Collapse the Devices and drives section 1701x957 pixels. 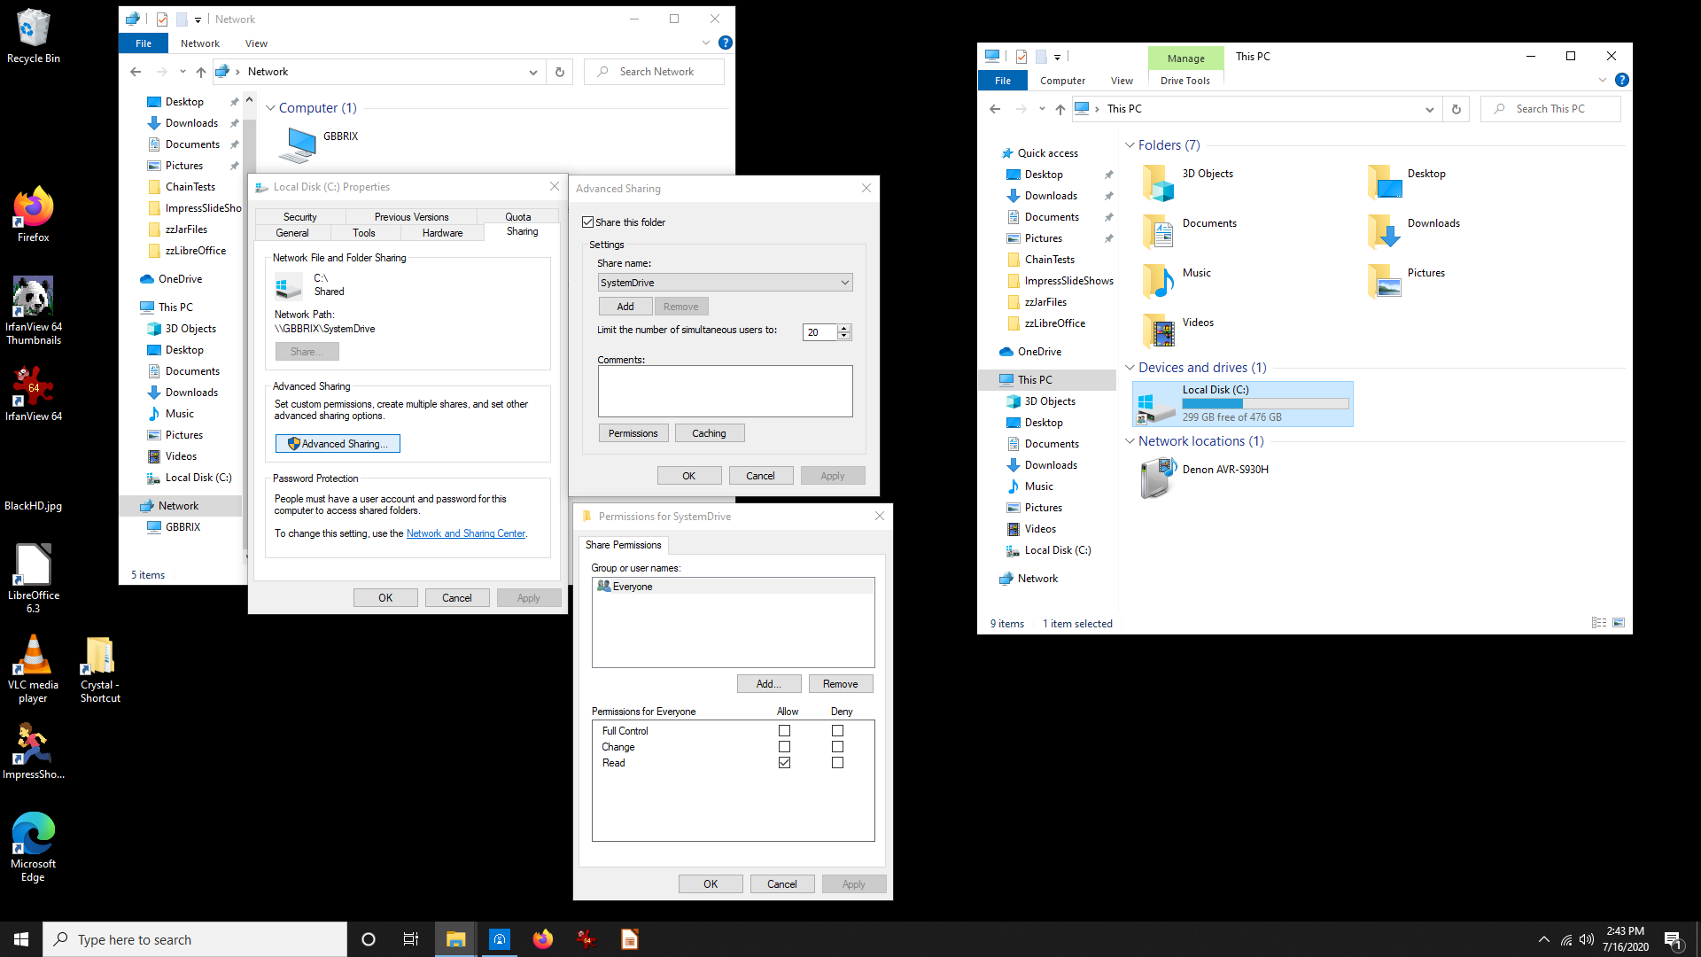1130,368
